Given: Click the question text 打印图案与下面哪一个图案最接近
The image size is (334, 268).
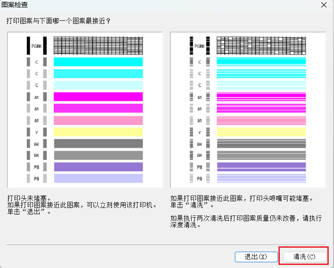Looking at the screenshot, I should (x=58, y=21).
